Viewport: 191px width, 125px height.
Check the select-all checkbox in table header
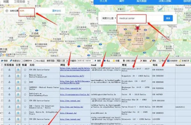coord(2,65)
